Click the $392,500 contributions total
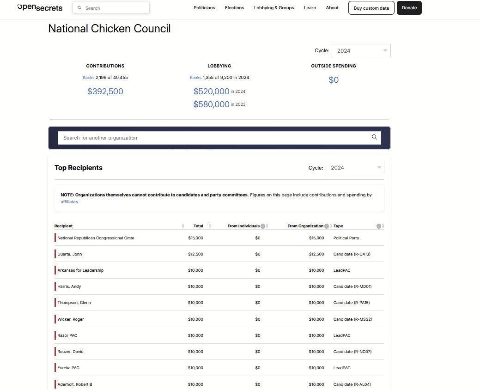This screenshot has height=390, width=480. (x=105, y=91)
